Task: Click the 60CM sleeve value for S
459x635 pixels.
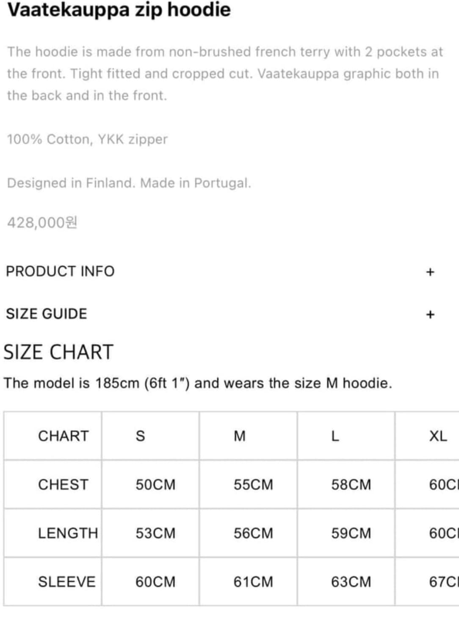Action: click(155, 582)
